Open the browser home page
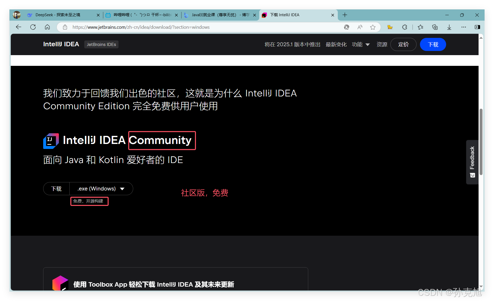Image resolution: width=494 pixels, height=301 pixels. point(47,27)
